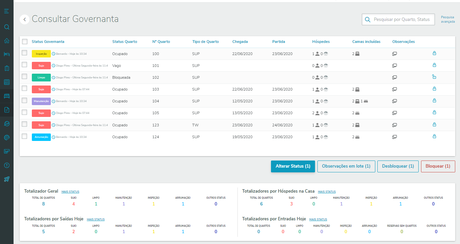Go to home via sidebar house icon
The height and width of the screenshot is (244, 460).
coord(6,41)
